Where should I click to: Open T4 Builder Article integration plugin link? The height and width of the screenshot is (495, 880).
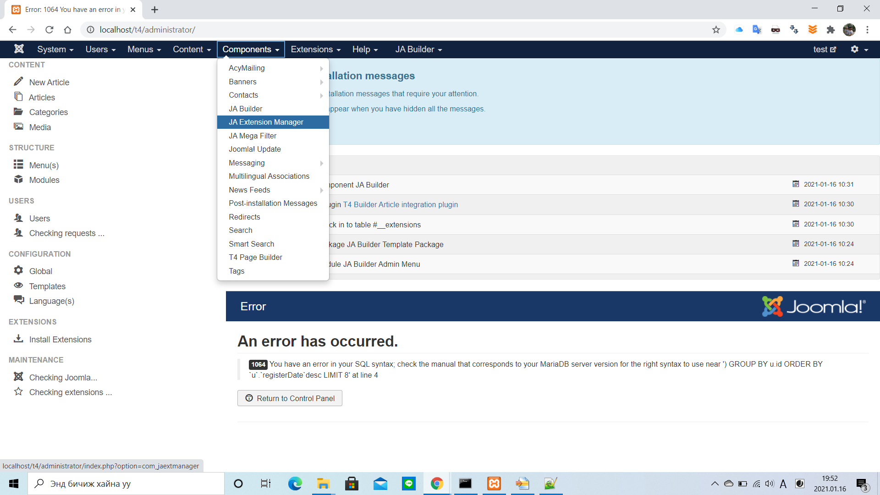click(x=400, y=204)
